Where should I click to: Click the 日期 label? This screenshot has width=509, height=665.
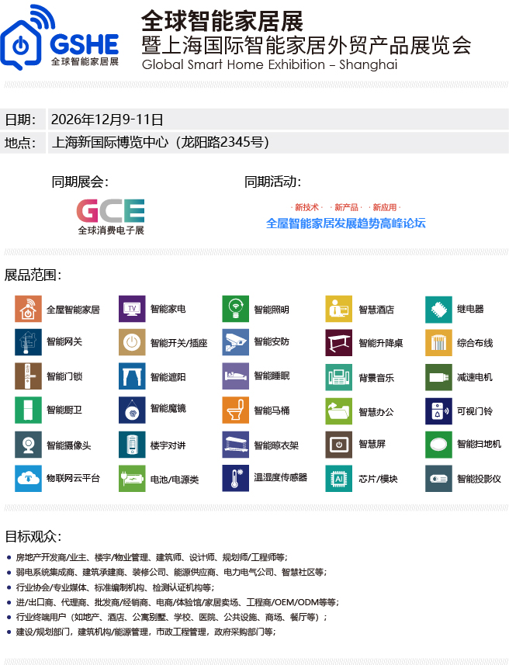point(20,119)
